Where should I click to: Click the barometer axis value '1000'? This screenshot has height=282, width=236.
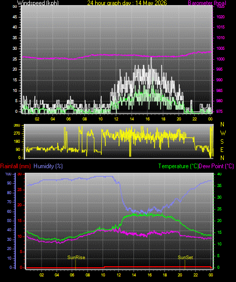220,59
